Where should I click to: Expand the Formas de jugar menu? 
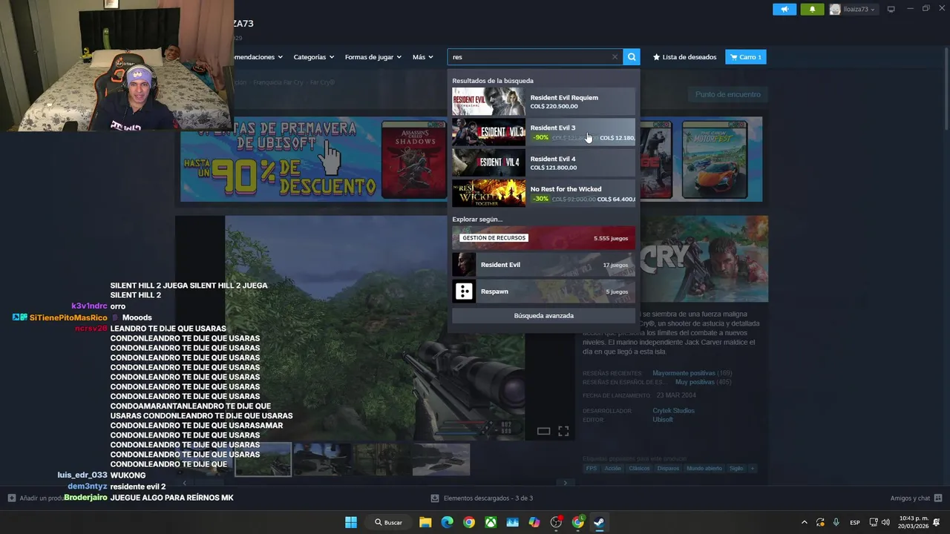373,57
